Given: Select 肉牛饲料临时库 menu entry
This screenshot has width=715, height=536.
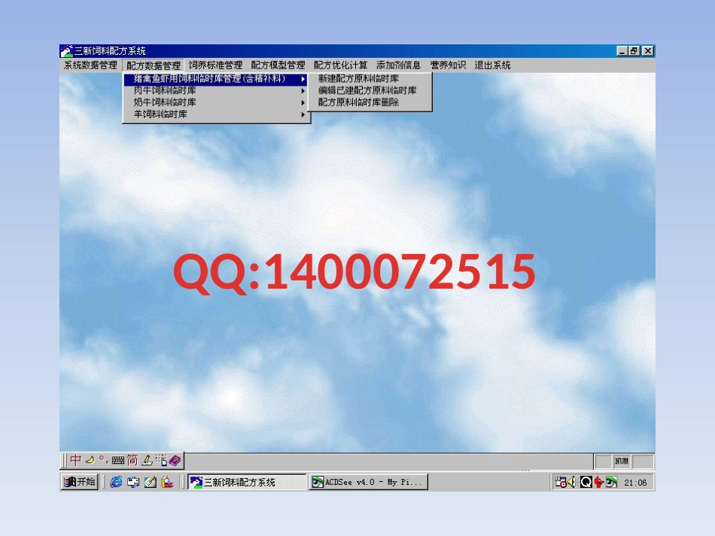Looking at the screenshot, I should pyautogui.click(x=217, y=91).
